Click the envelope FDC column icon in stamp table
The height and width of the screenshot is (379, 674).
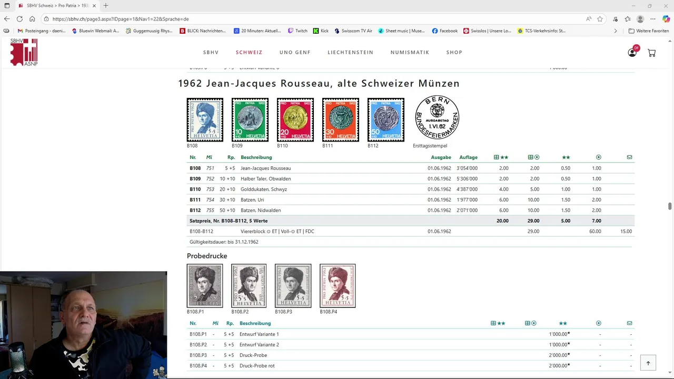[629, 157]
